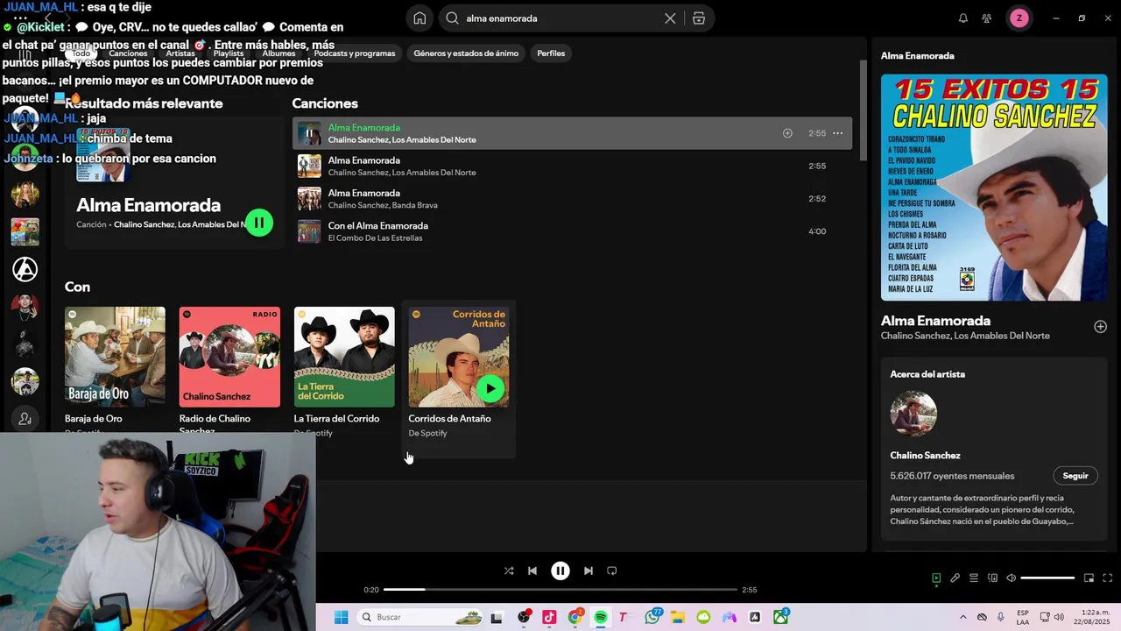Open the Corridos de Antaño title link
The width and height of the screenshot is (1121, 631).
point(449,419)
